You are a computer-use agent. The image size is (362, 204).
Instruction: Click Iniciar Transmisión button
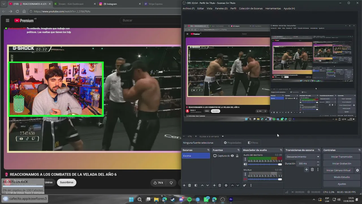(342, 157)
